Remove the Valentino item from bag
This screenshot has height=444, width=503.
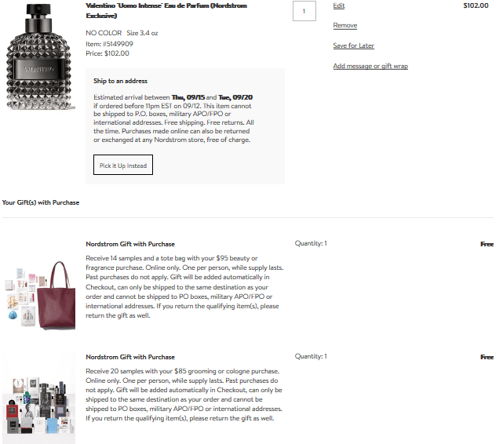pyautogui.click(x=344, y=26)
